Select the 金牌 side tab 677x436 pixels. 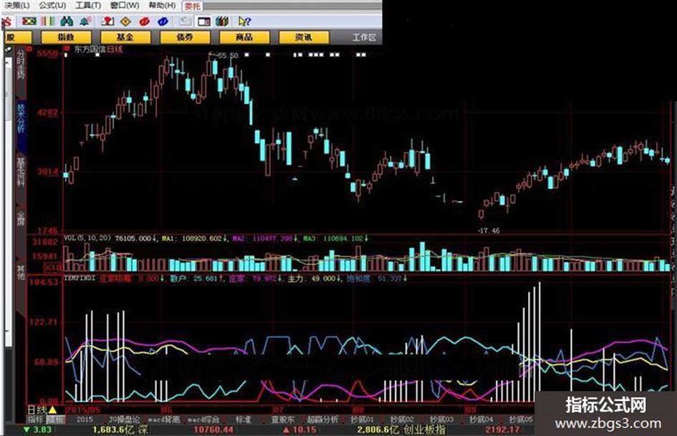point(21,218)
